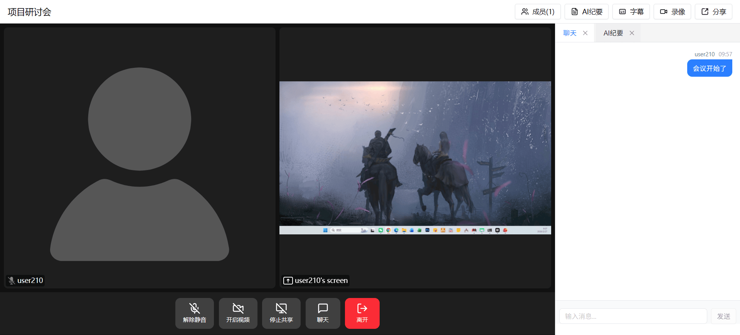Select the shared screen video thumbnail
Screen dimensions: 740x335
pos(415,158)
